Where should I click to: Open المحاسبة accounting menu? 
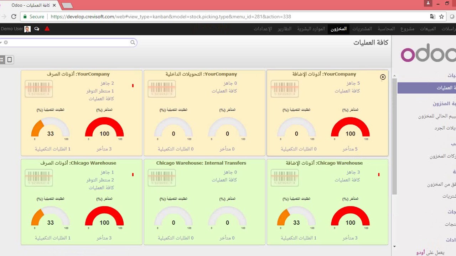(x=386, y=29)
